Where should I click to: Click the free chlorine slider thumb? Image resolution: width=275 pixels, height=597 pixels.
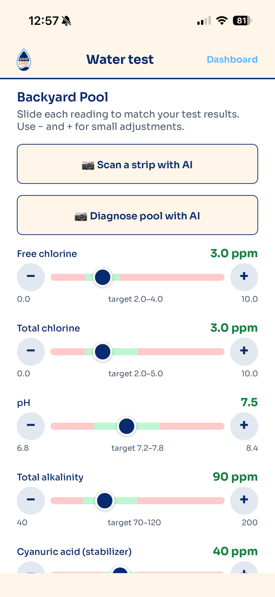point(103,277)
